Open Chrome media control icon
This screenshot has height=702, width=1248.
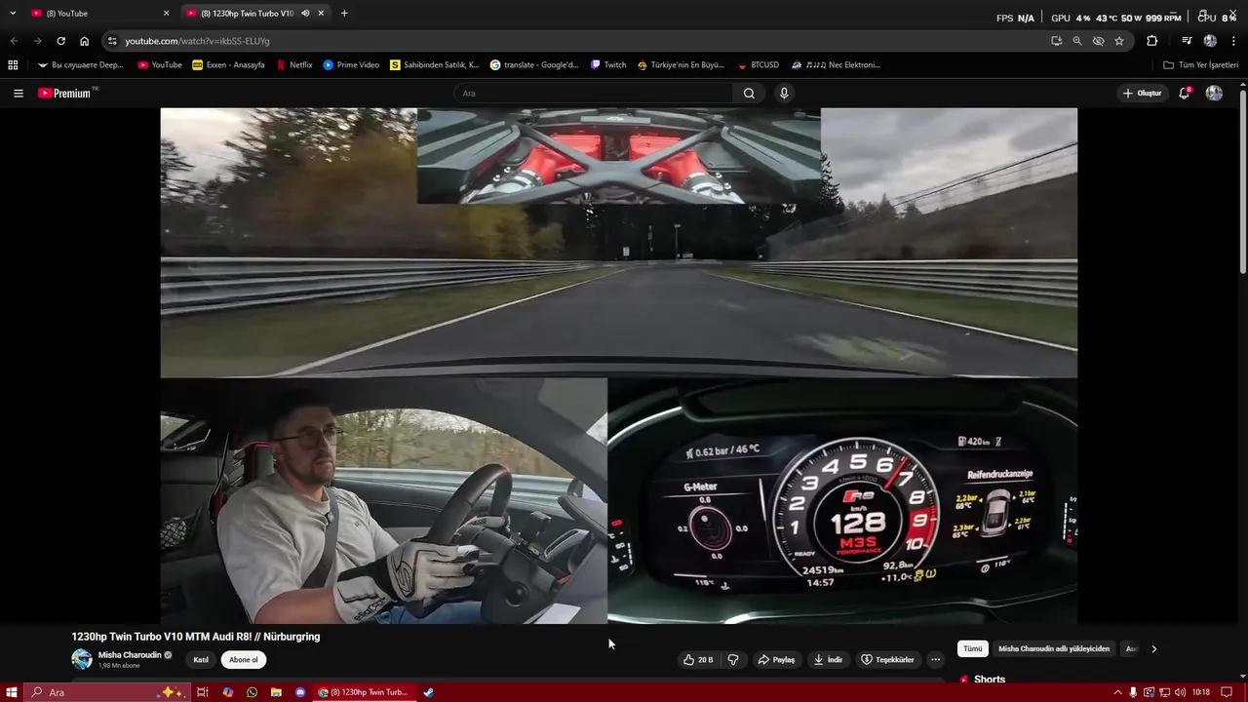click(1187, 41)
